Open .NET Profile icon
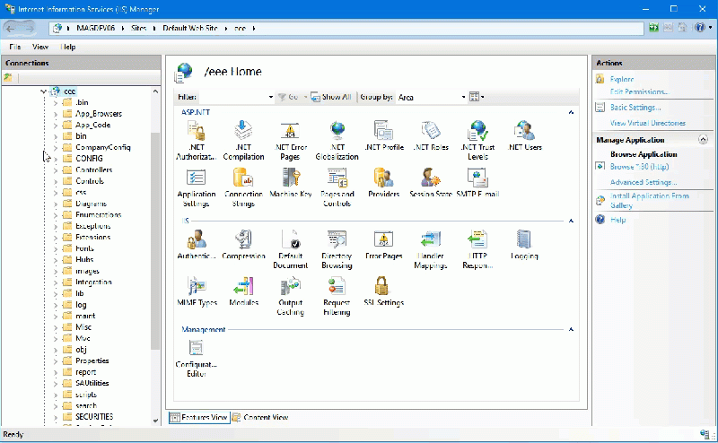The image size is (718, 443). pos(384,136)
